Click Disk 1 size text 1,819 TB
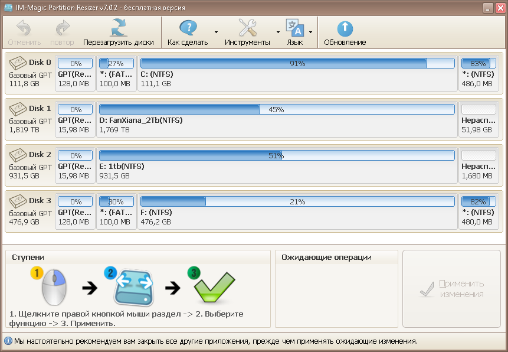 (x=24, y=130)
